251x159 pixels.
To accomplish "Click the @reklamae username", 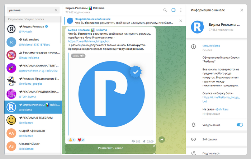I will tap(26, 136).
